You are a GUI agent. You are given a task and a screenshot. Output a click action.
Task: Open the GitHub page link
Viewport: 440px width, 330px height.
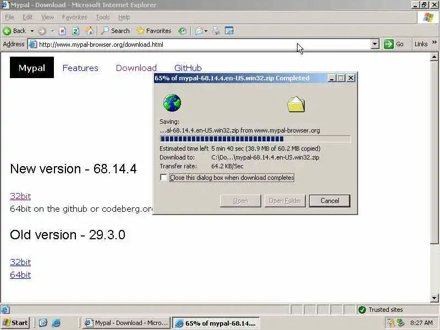188,68
